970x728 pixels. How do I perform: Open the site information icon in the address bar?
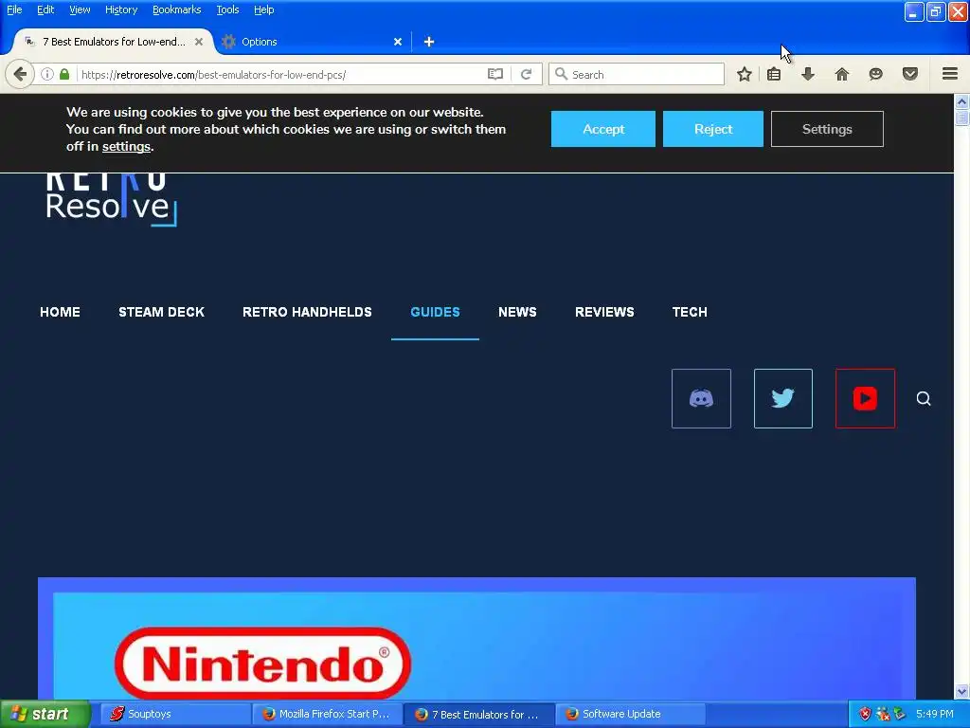(x=47, y=74)
